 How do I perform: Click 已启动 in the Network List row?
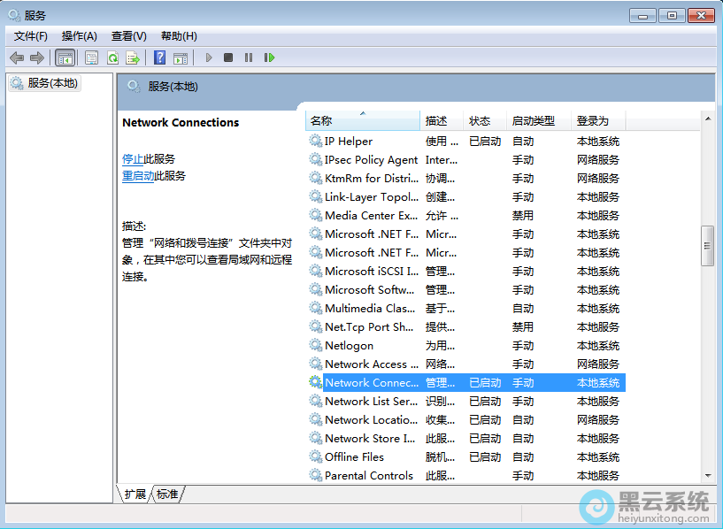485,402
